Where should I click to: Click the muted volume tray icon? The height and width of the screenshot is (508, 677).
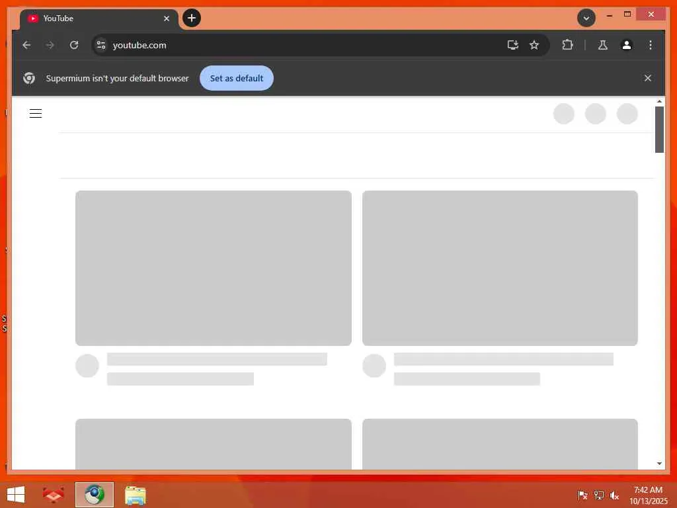(615, 495)
